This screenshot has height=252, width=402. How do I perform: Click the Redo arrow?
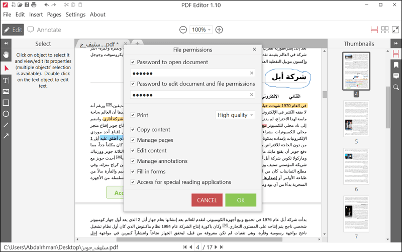tap(54, 5)
